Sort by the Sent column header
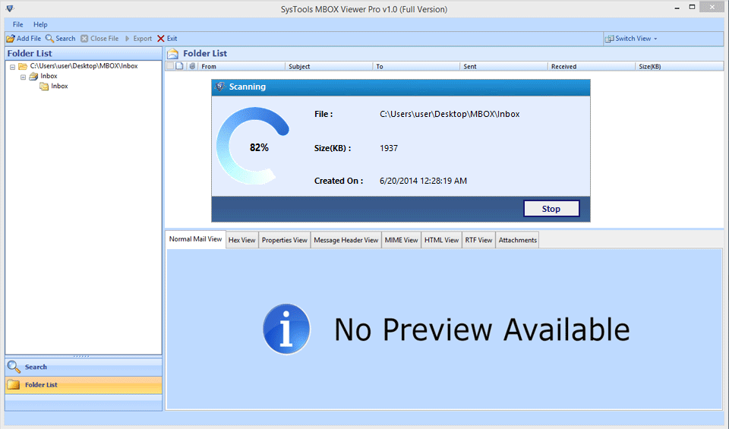The height and width of the screenshot is (429, 729). pyautogui.click(x=503, y=67)
